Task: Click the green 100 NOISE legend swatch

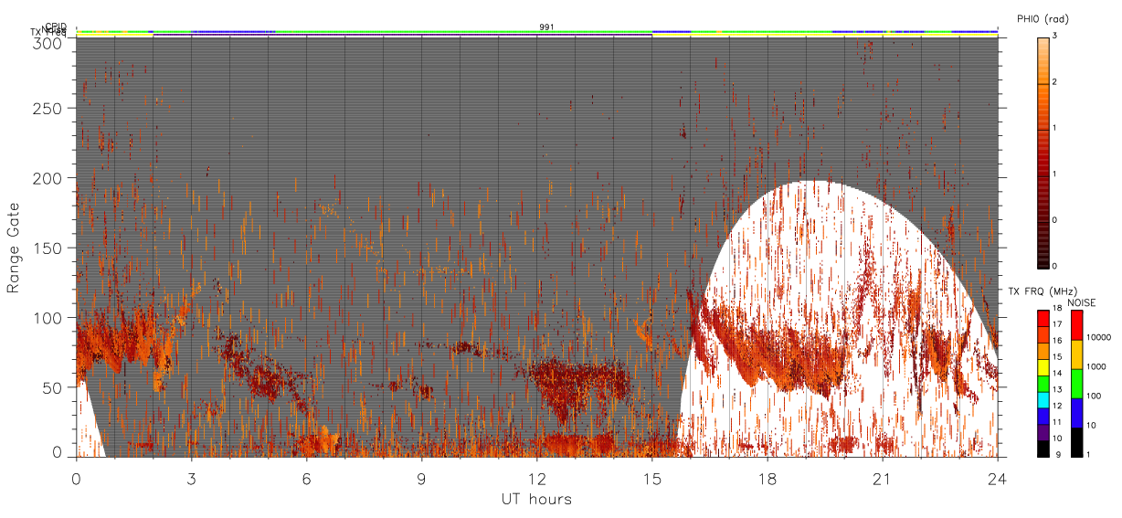Action: coord(1077,383)
